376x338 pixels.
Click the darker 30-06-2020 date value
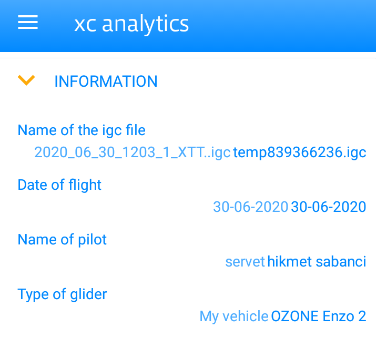[328, 207]
